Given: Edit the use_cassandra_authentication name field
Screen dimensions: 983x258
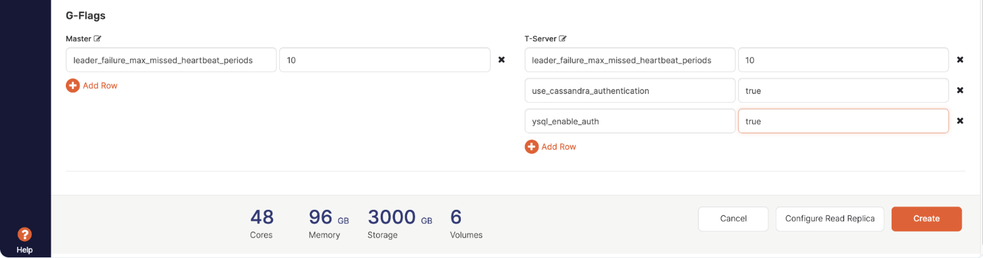Looking at the screenshot, I should 629,91.
